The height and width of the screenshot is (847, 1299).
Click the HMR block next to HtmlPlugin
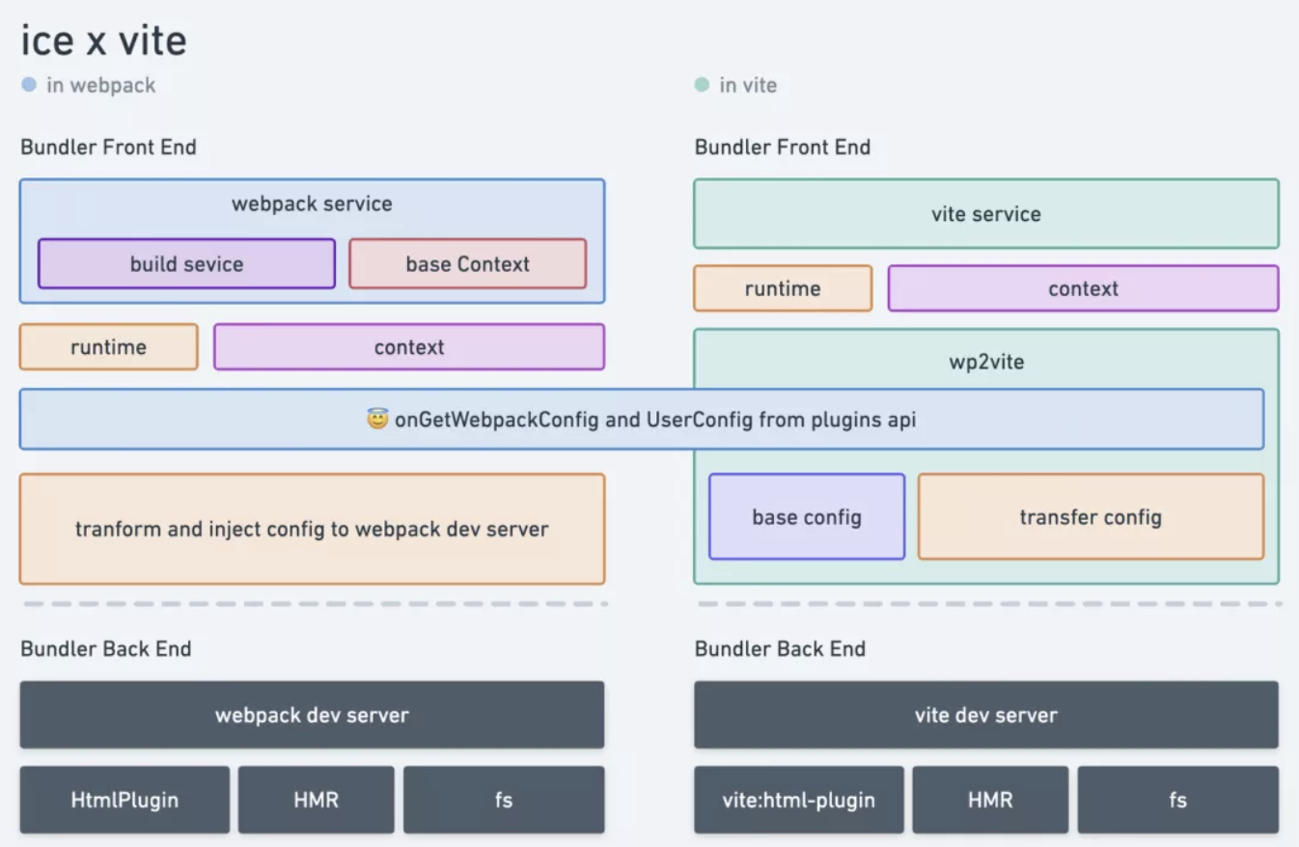pyautogui.click(x=317, y=800)
